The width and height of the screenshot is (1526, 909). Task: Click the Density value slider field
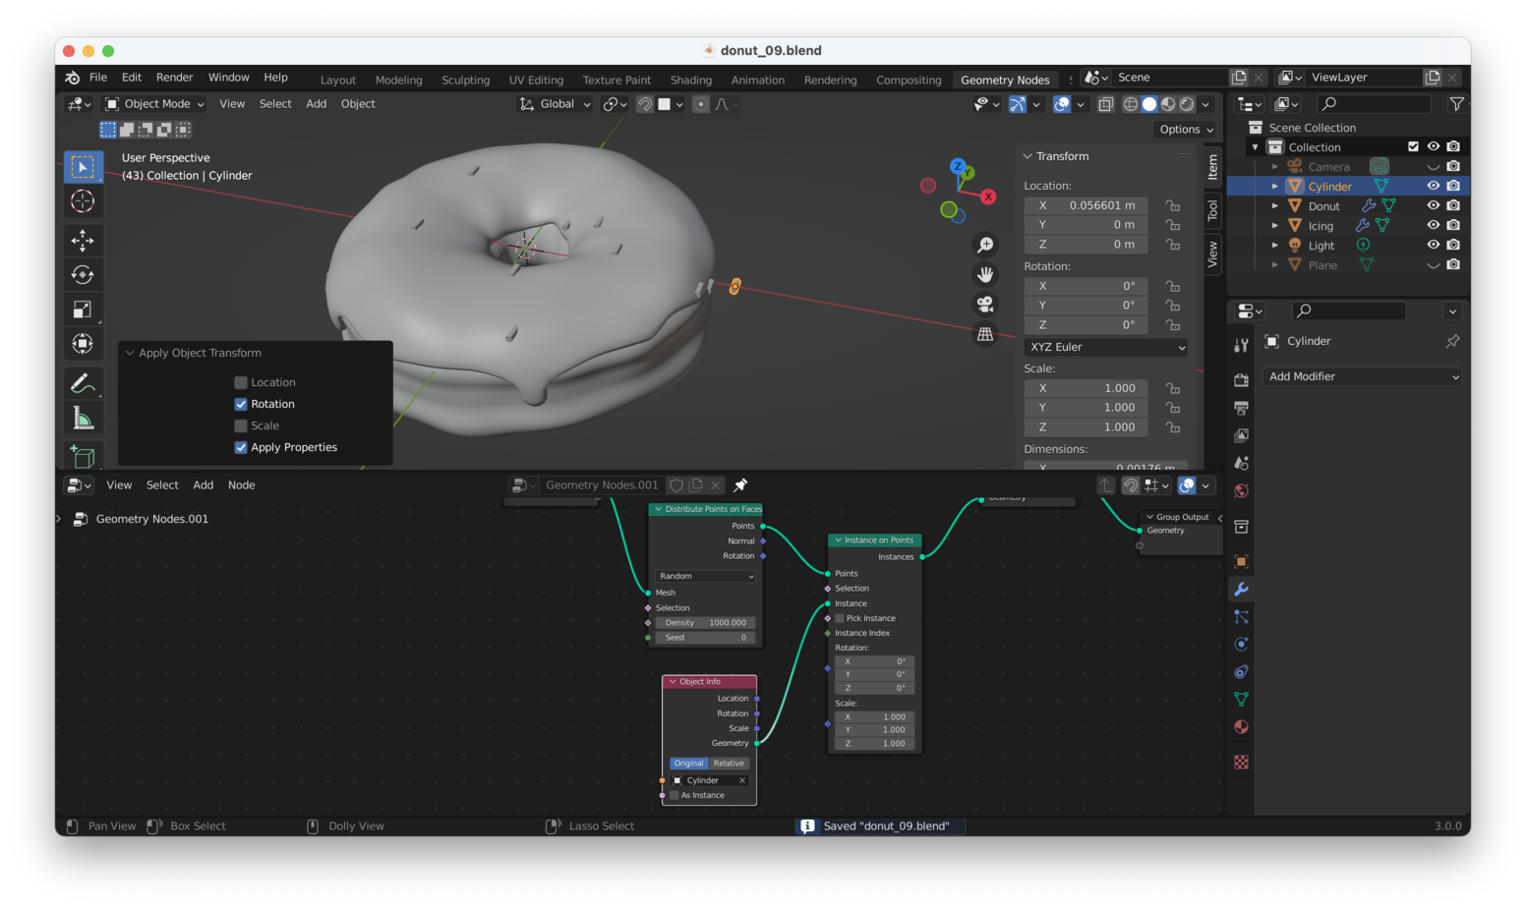tap(705, 623)
